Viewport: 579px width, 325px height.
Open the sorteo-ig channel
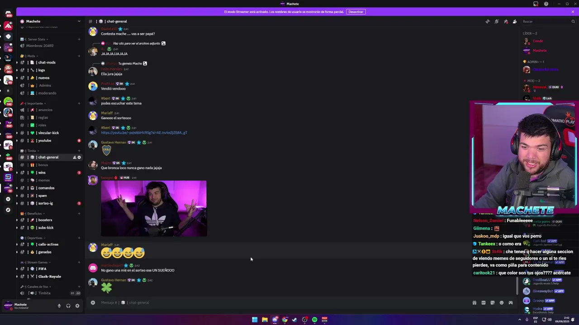click(x=50, y=203)
